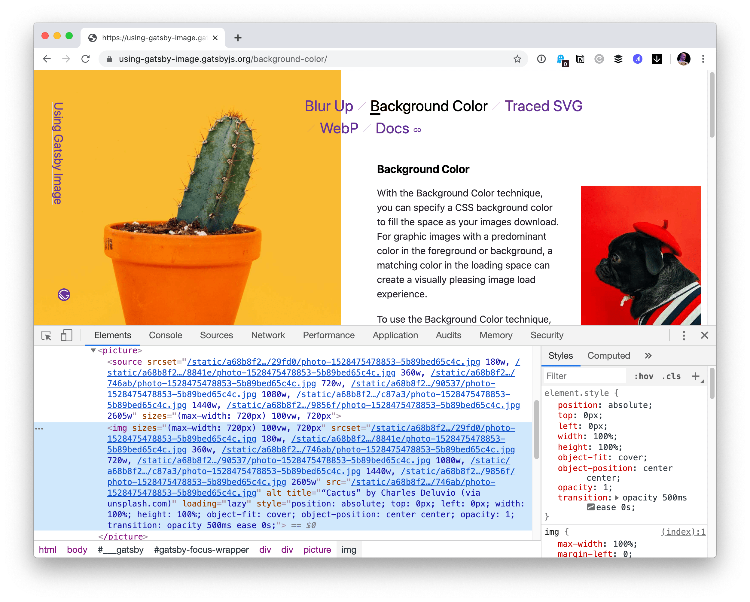Image resolution: width=750 pixels, height=602 pixels.
Task: Toggle the device toolbar icon
Action: tap(66, 336)
